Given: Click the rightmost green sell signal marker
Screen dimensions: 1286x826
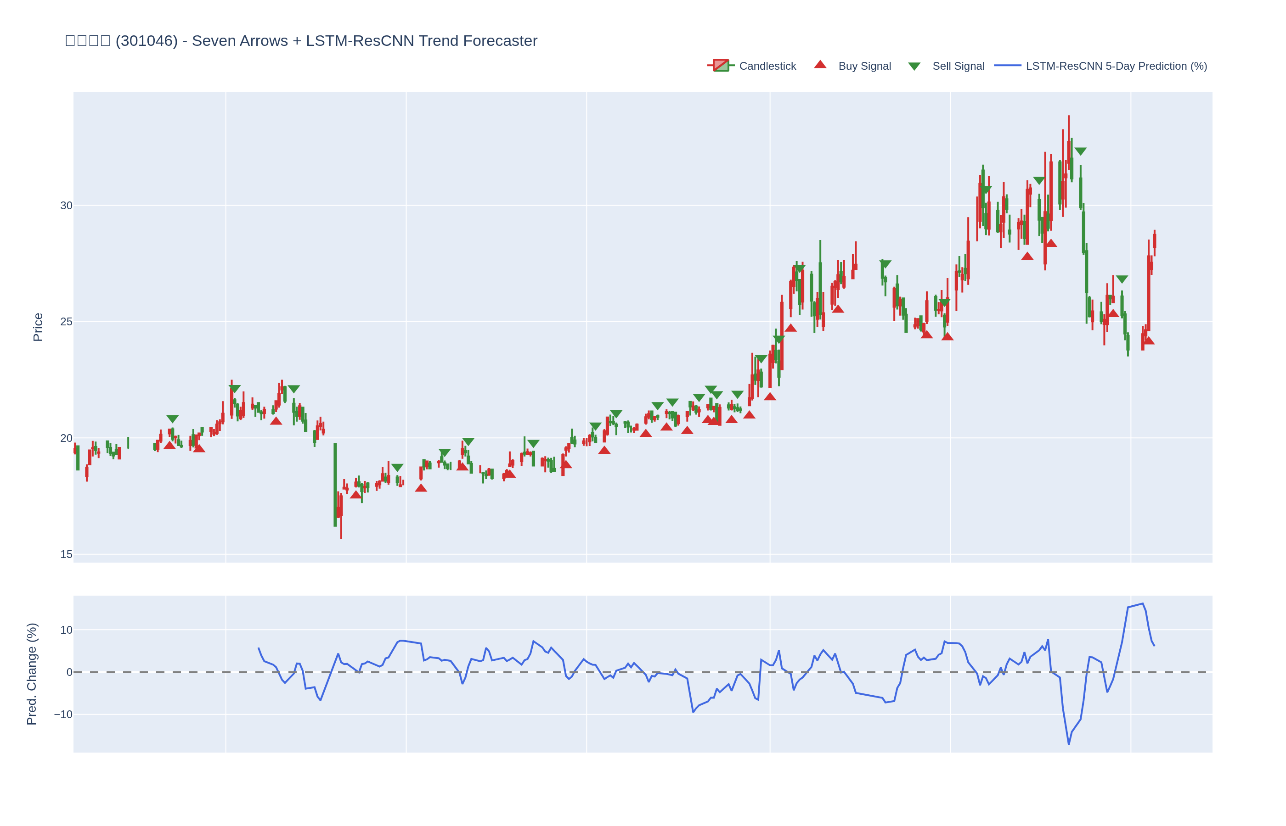Looking at the screenshot, I should coord(1122,279).
